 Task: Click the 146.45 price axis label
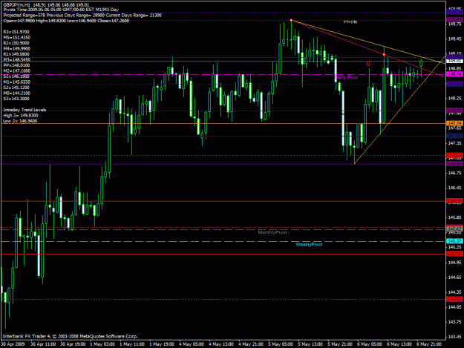[x=454, y=188]
